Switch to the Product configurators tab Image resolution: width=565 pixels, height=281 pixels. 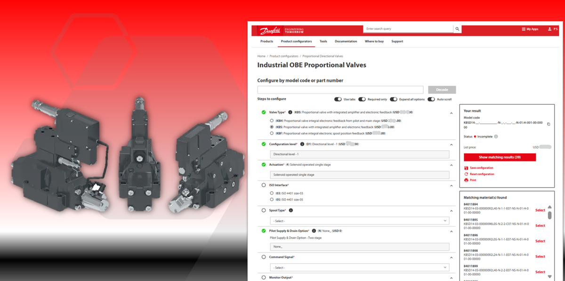(296, 41)
